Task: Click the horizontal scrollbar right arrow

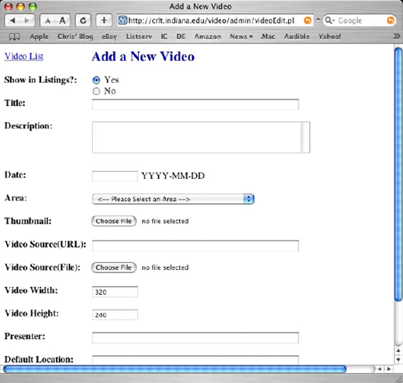Action: tap(389, 369)
